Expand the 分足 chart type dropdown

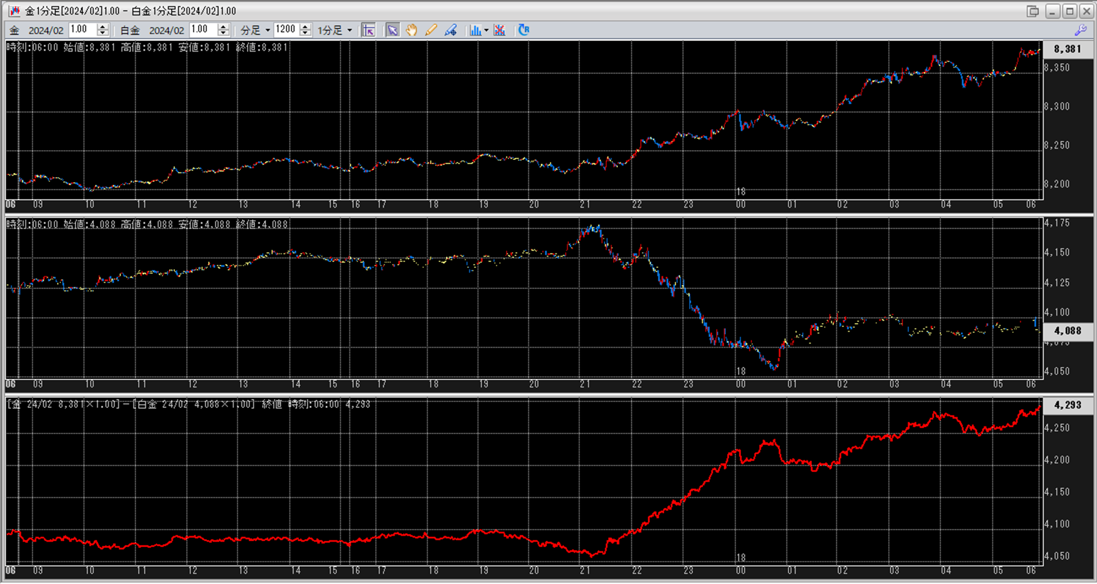coord(255,30)
